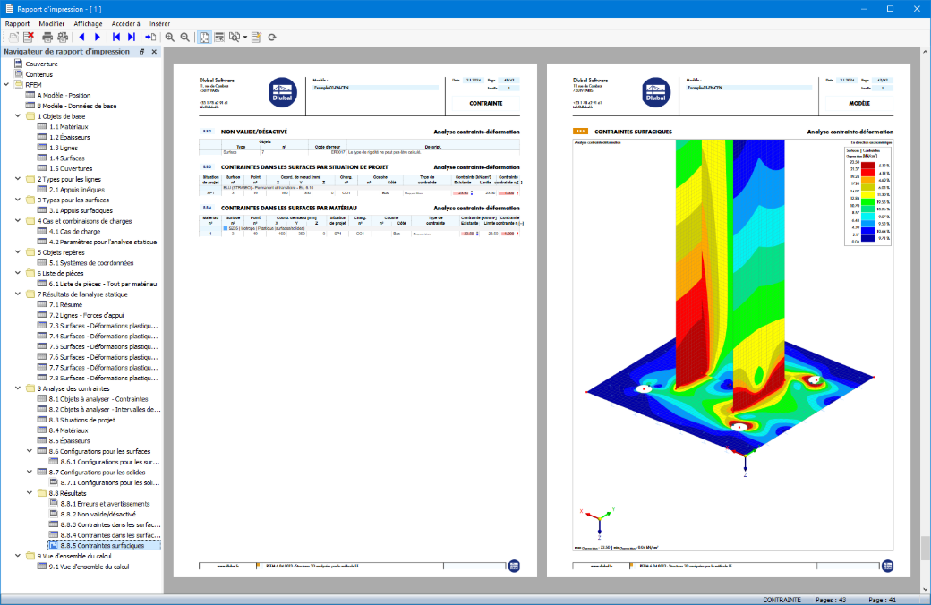This screenshot has height=605, width=931.
Task: Select 8.8.2 Non valide/désactivé item
Action: coord(98,515)
